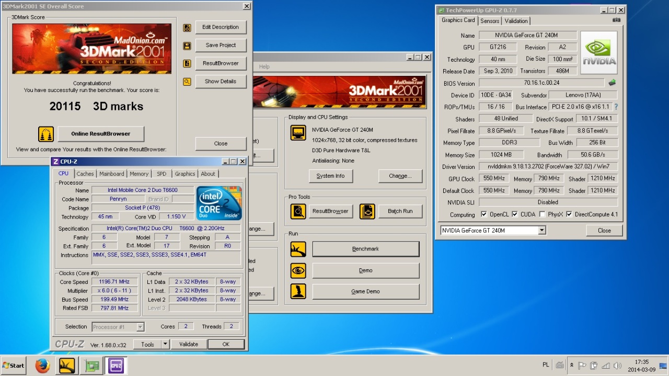669x376 pixels.
Task: Click the ResultBrowser document icon in score dialog
Action: 187,64
